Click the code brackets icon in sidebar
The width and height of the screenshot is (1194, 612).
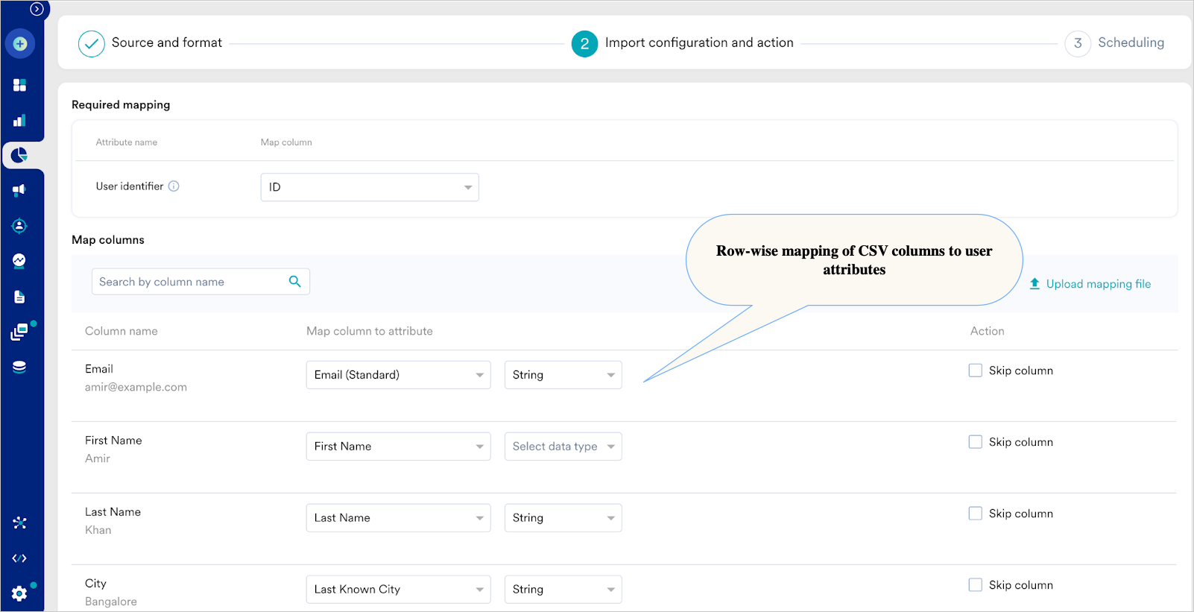[20, 558]
